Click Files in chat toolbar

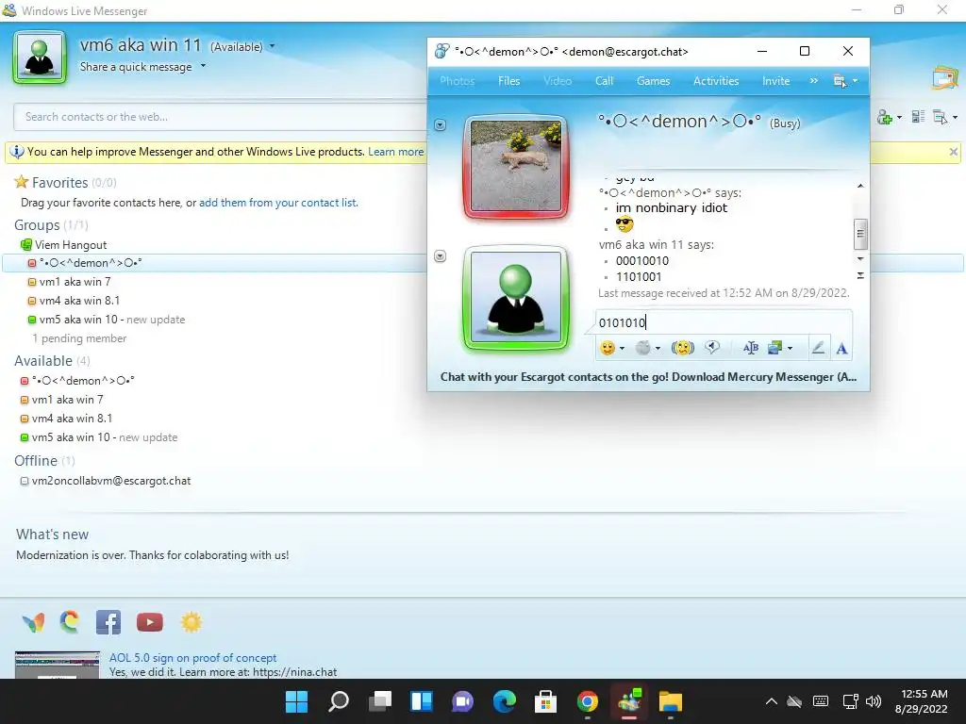point(508,81)
